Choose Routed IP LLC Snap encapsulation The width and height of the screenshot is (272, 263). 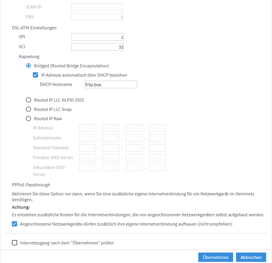pyautogui.click(x=28, y=109)
